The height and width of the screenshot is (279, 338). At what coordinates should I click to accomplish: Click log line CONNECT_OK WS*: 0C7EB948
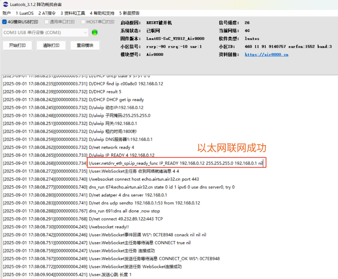111,259
